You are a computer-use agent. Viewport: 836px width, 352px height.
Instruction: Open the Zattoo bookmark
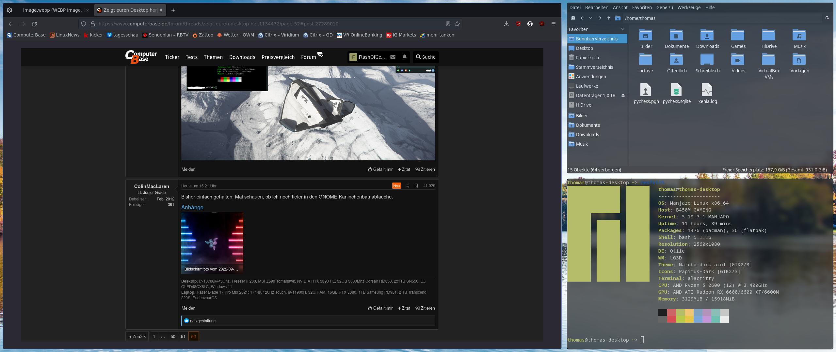pyautogui.click(x=203, y=35)
